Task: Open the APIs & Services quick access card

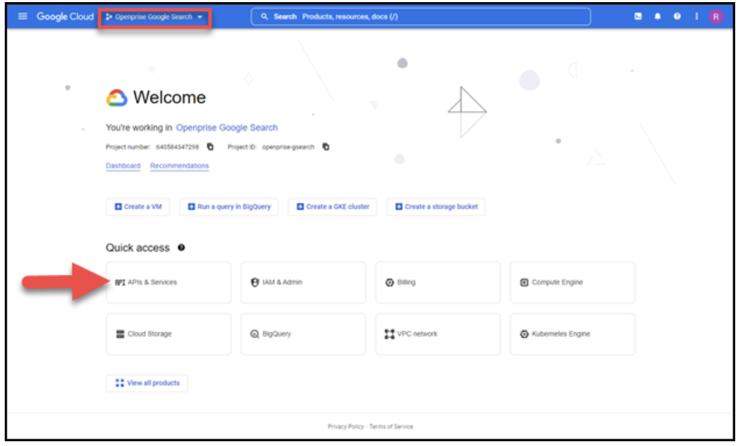Action: point(169,282)
